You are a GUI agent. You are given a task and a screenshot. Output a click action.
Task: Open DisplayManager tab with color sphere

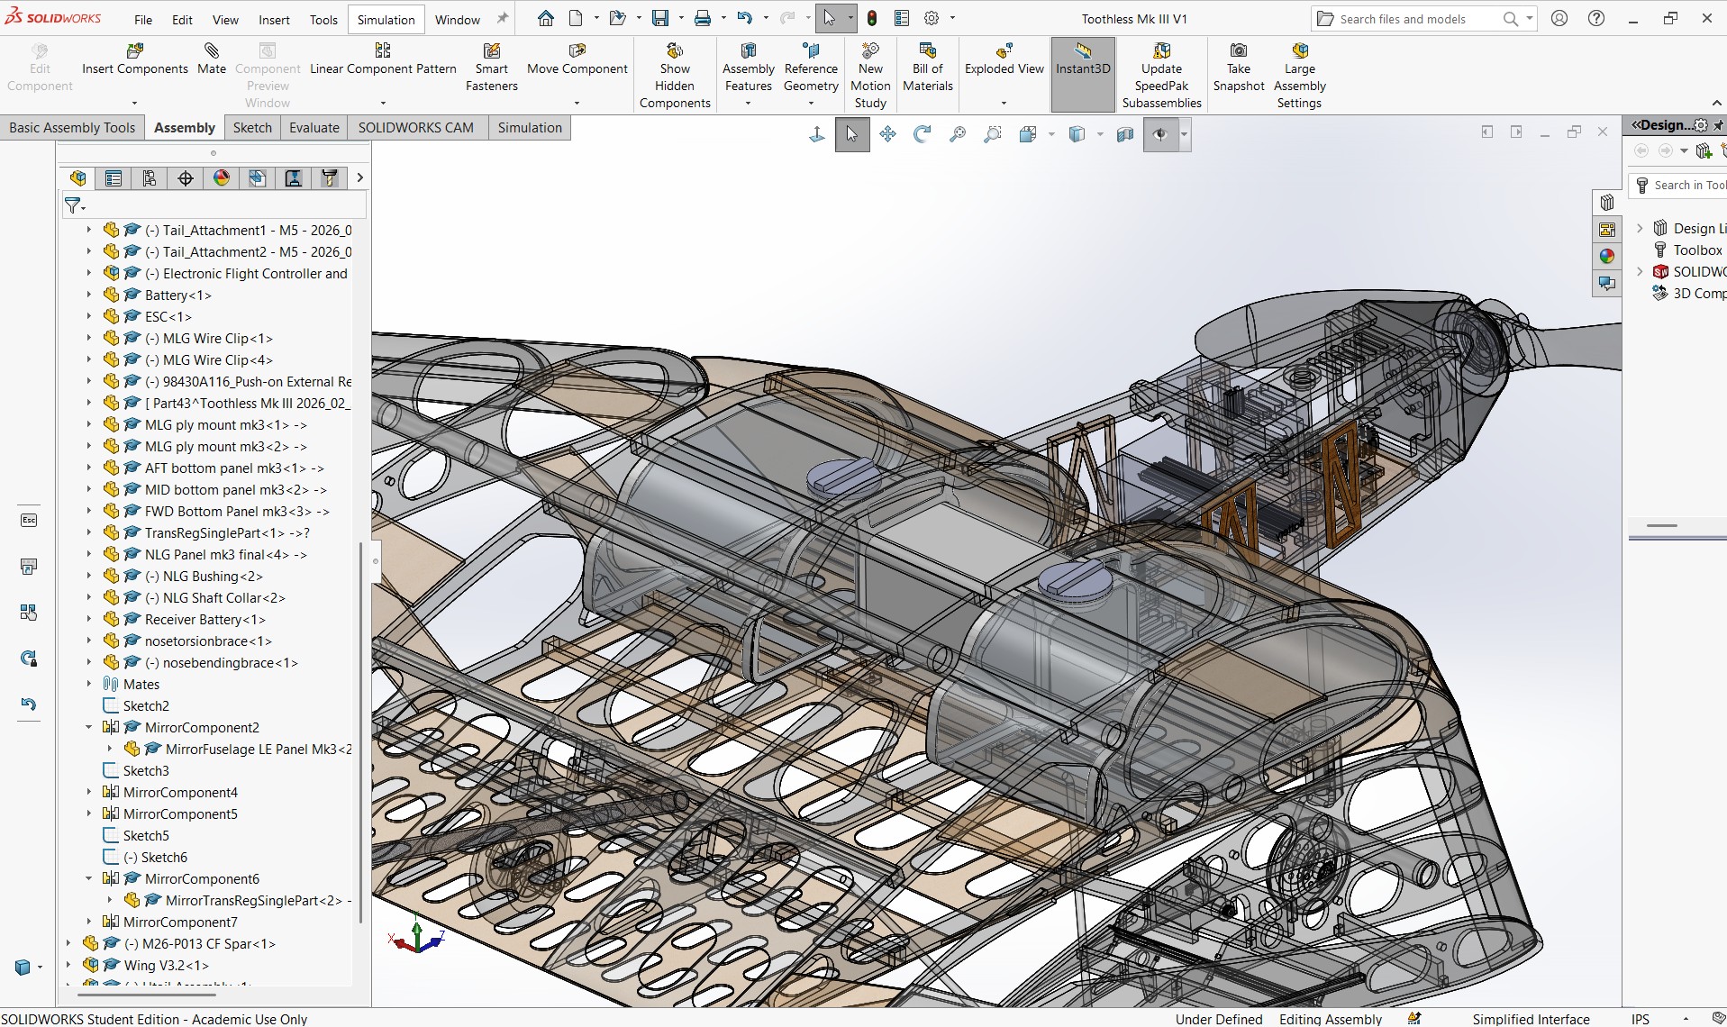pos(222,178)
